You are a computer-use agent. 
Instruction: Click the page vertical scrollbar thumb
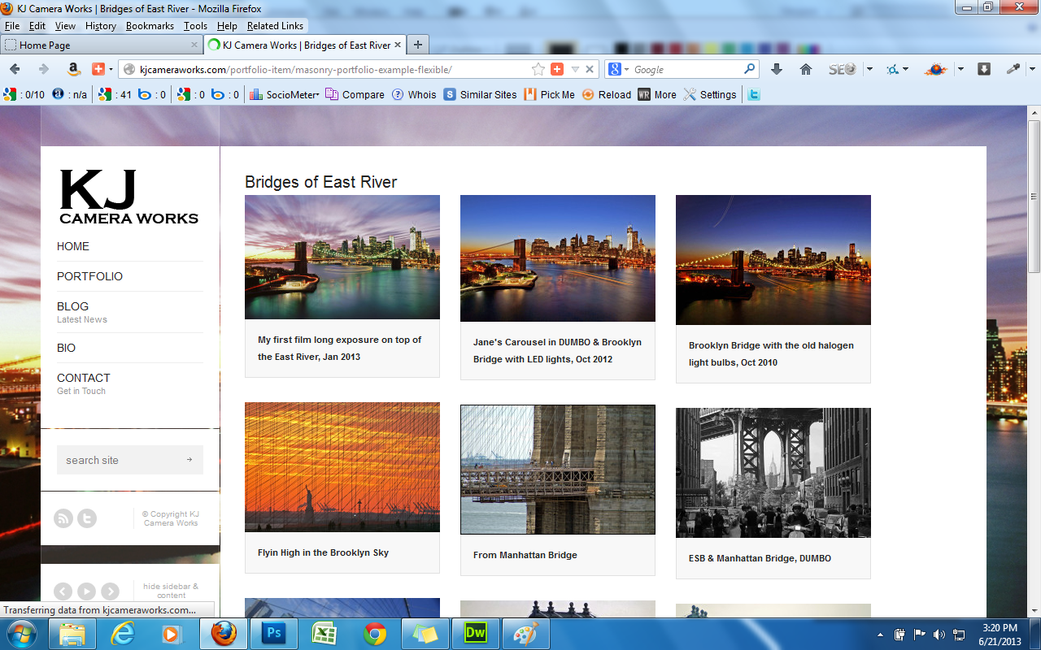point(1034,197)
